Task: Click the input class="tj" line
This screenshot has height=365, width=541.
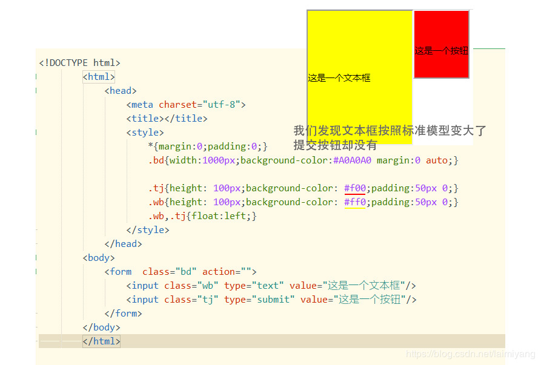Action: coord(271,300)
